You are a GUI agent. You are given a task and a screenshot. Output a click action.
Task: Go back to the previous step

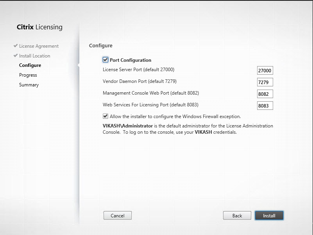(x=237, y=215)
